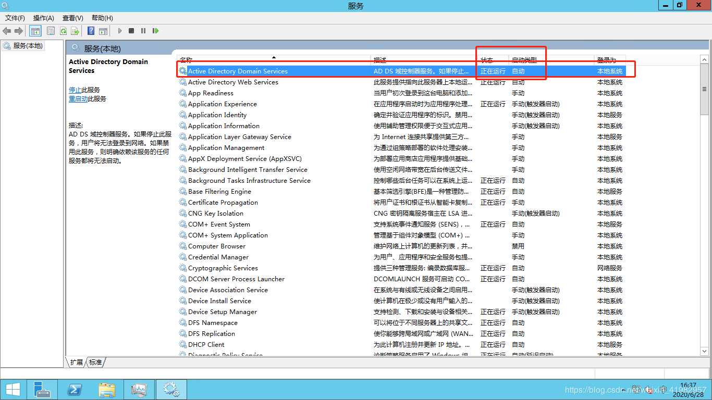This screenshot has width=712, height=400.
Task: Select the Device Install Service row
Action: pos(401,301)
